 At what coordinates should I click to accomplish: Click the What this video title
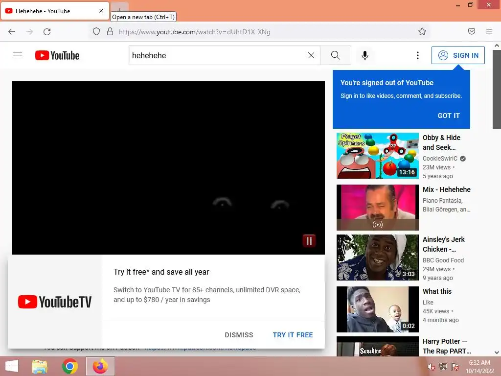point(437,291)
